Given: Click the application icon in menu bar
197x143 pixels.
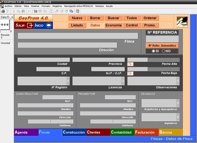Looking at the screenshot, I should pos(2,6).
